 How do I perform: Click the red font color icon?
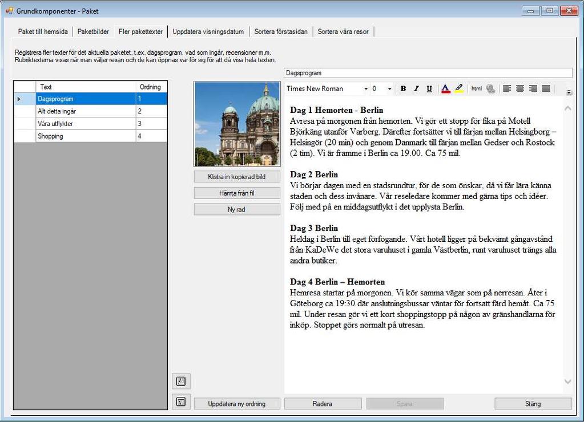coord(445,88)
